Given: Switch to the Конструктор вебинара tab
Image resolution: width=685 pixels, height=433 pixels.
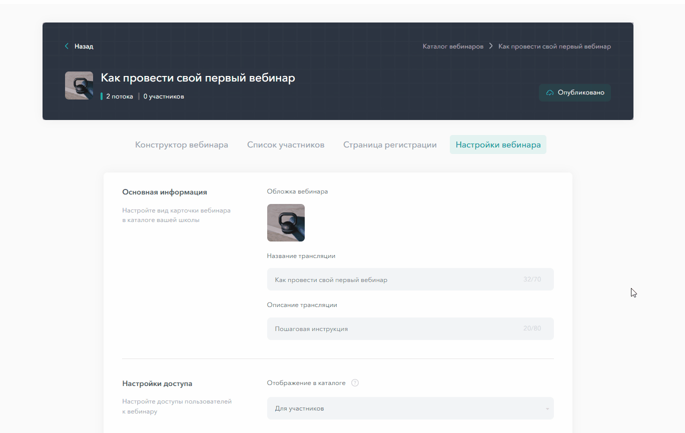Looking at the screenshot, I should point(182,145).
